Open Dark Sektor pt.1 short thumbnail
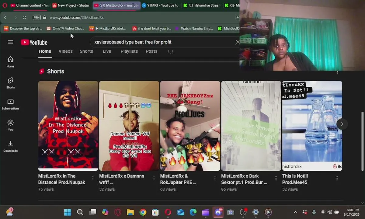Screen dimensions: 365x219 pos(251,126)
